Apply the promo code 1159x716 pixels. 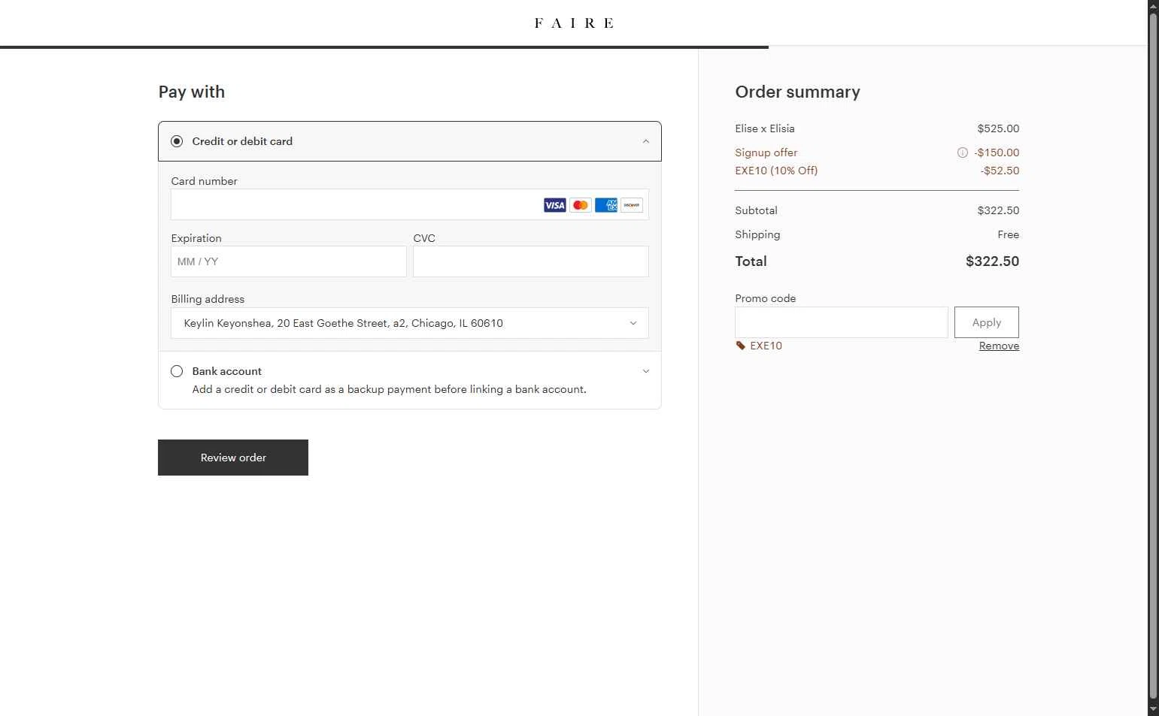point(986,322)
